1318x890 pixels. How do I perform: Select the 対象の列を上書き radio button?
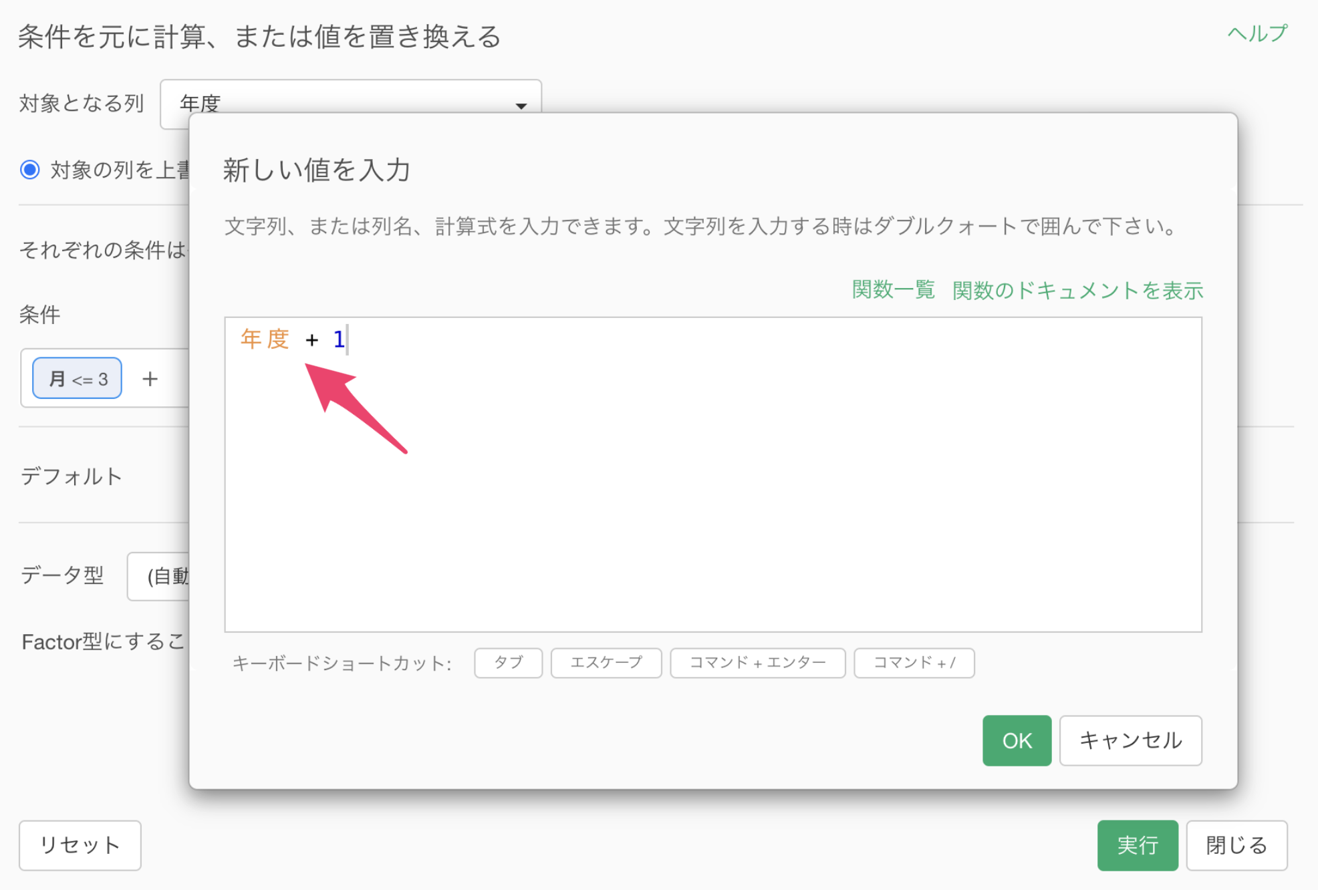[30, 170]
